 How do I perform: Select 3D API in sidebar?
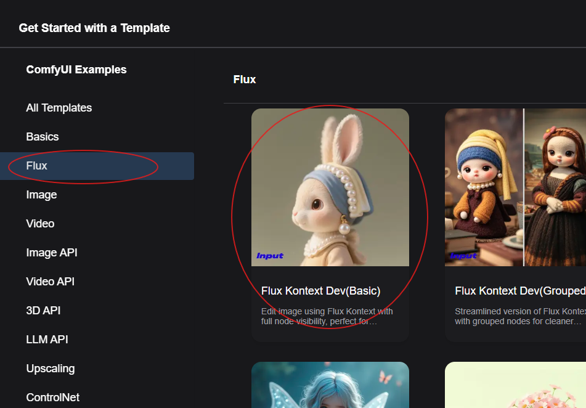click(43, 311)
